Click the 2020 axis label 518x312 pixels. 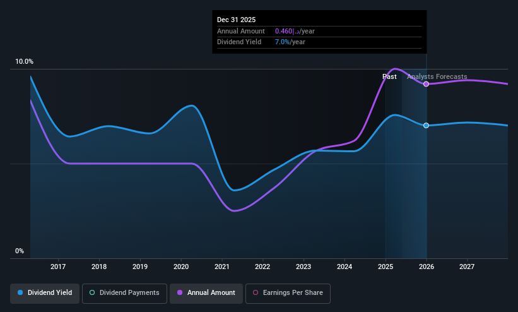[181, 267]
